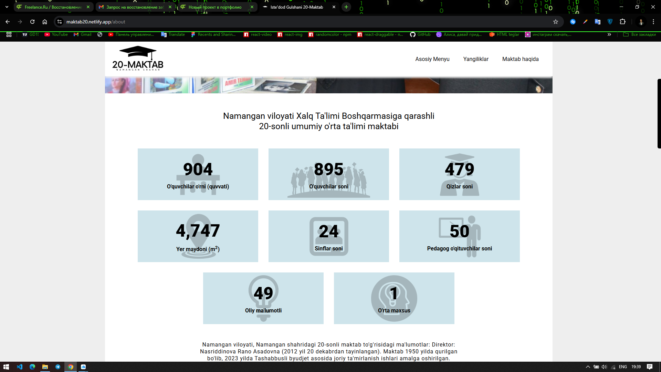This screenshot has height=372, width=661.
Task: Click the browser forward arrow
Action: [x=20, y=22]
